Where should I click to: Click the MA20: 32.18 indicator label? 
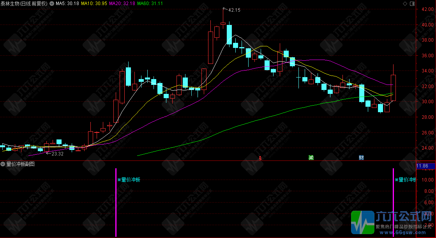click(x=122, y=4)
